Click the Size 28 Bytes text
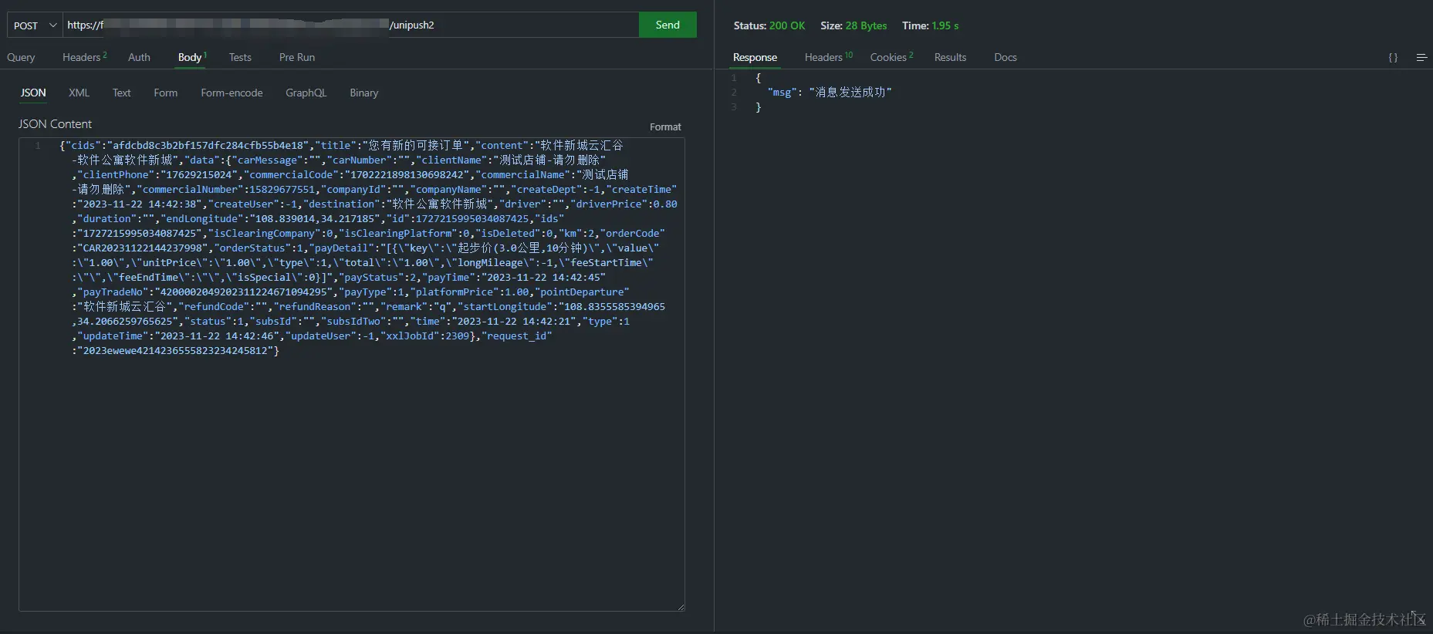 pyautogui.click(x=853, y=25)
